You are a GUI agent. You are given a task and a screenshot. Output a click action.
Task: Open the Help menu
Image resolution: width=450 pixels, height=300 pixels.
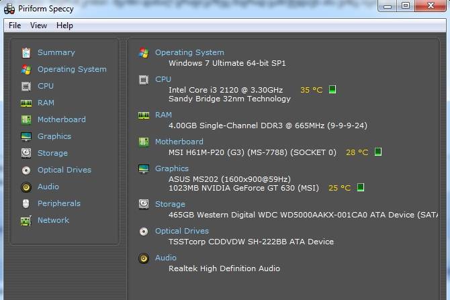tap(64, 26)
